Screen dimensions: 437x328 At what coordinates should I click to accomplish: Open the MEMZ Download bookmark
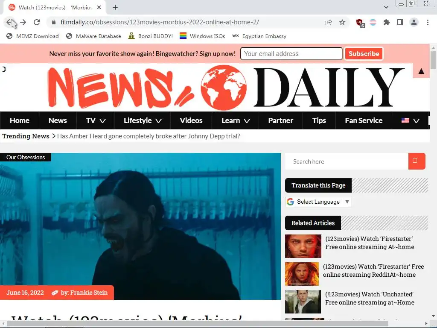pos(32,36)
